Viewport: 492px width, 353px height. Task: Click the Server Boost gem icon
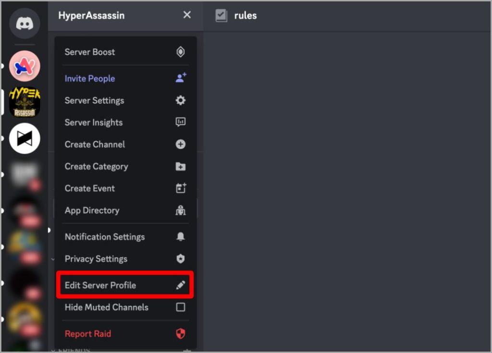[181, 52]
